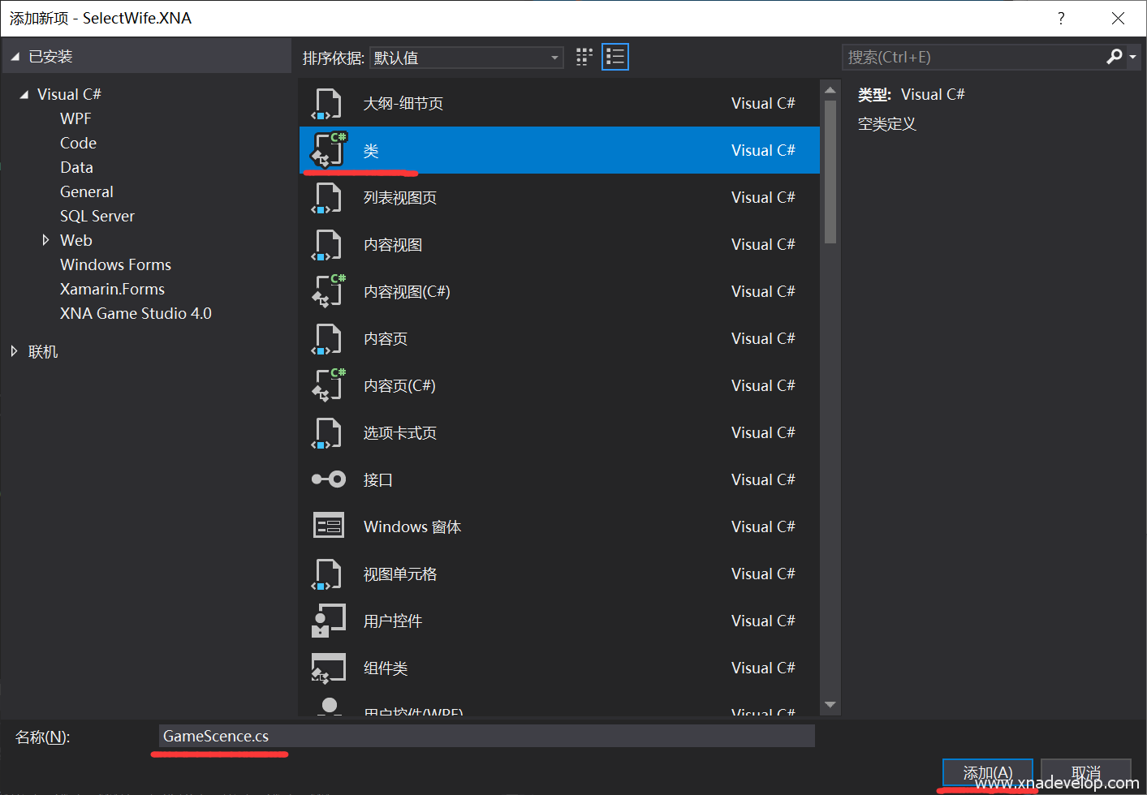Expand the Web tree node
Image resolution: width=1147 pixels, height=795 pixels.
pos(45,240)
